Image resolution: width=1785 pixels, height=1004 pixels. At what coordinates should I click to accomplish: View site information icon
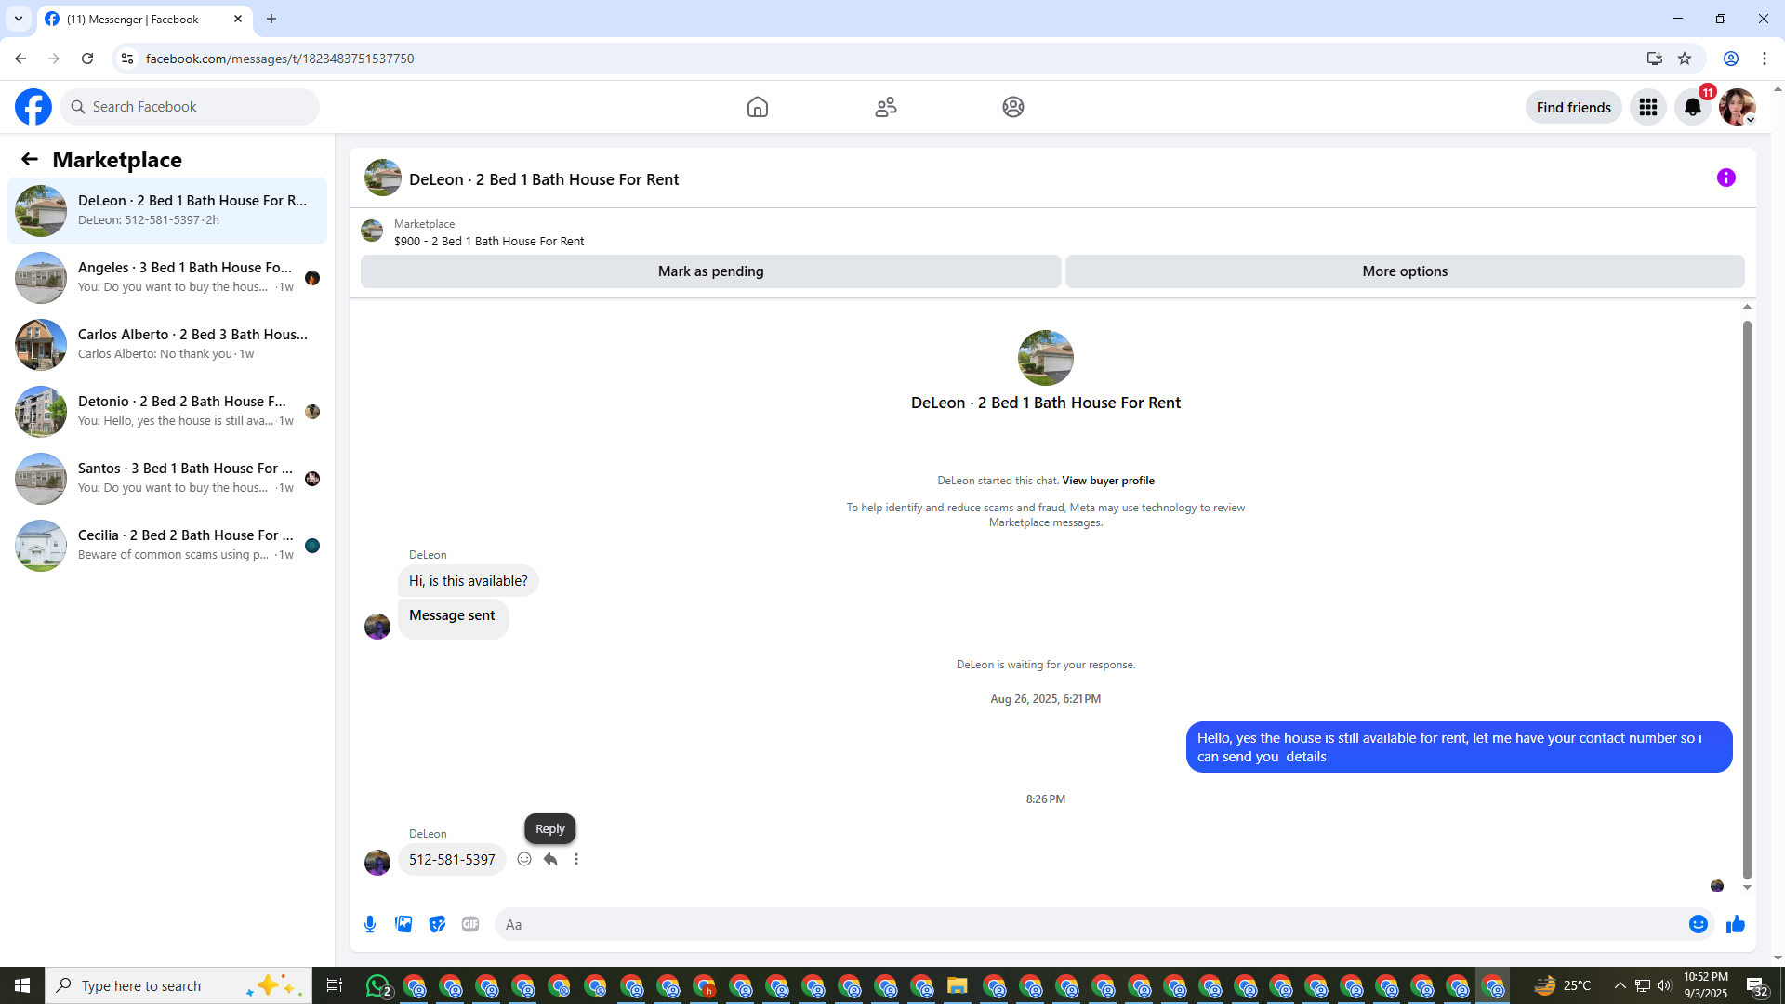click(x=127, y=59)
